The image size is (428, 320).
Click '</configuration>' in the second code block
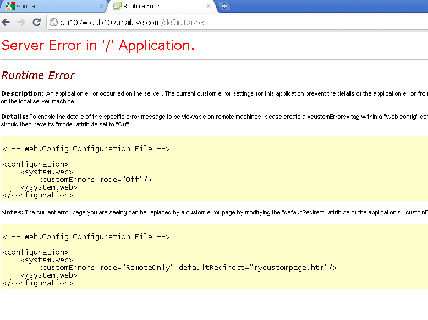point(38,283)
